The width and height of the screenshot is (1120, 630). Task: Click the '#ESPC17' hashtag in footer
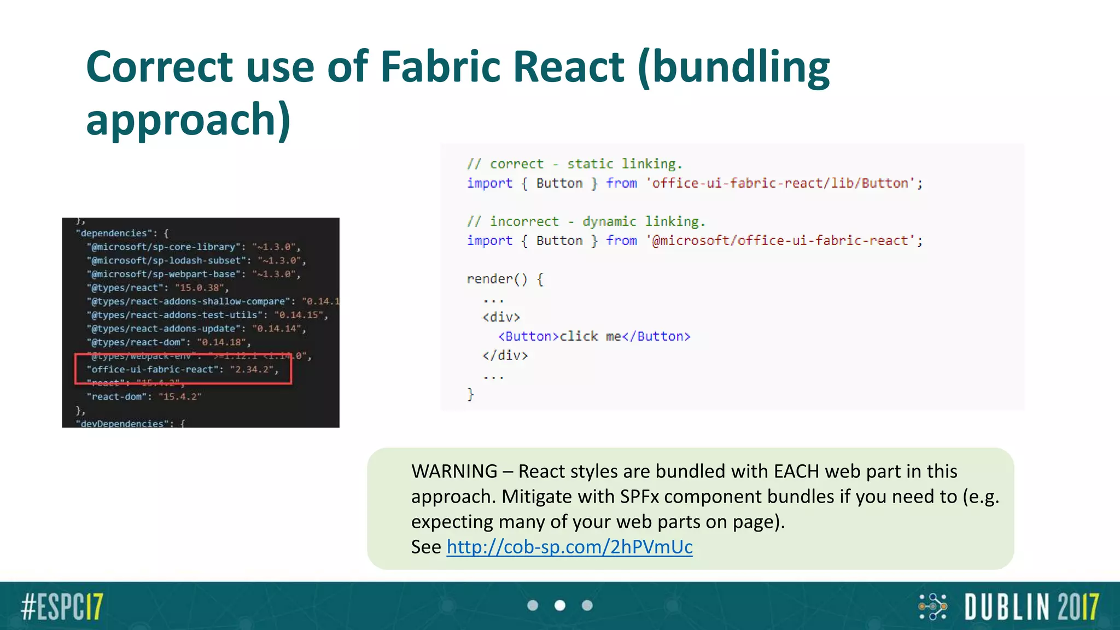(62, 606)
